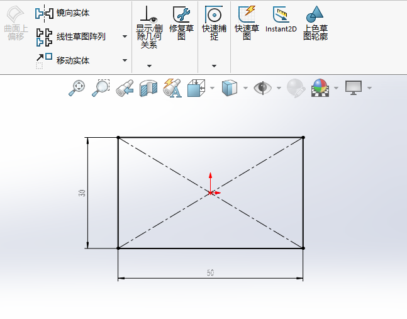
Task: Open the Dynamic Annotation Views icon
Action: click(x=172, y=88)
